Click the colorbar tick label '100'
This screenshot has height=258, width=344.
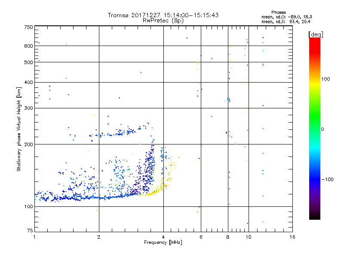tap(326, 79)
